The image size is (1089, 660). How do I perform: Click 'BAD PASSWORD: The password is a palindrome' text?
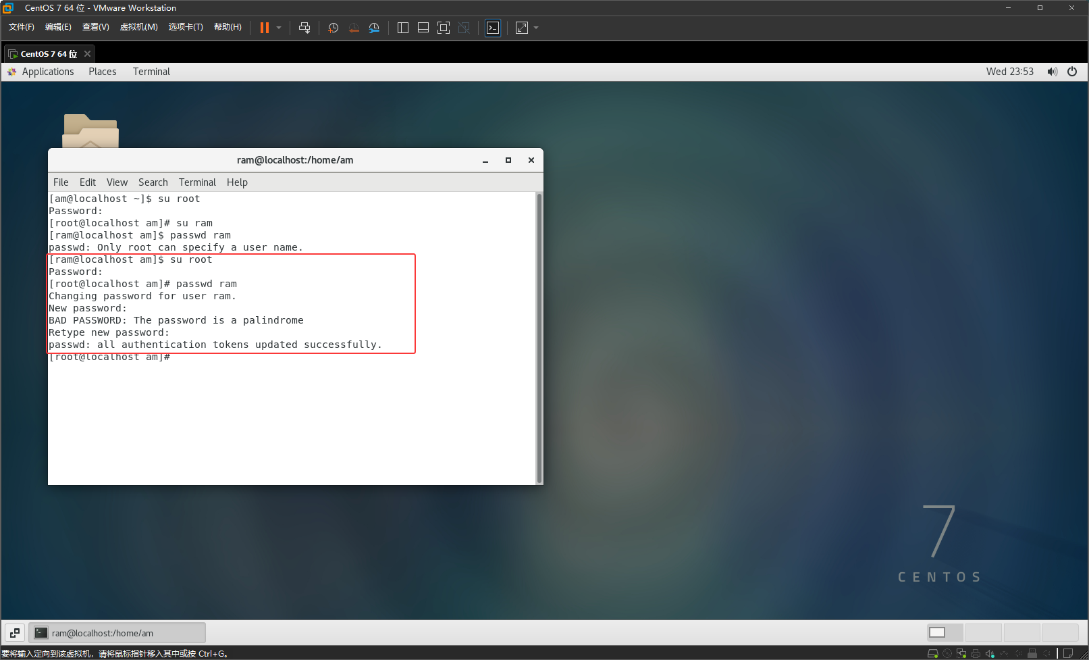coord(176,320)
